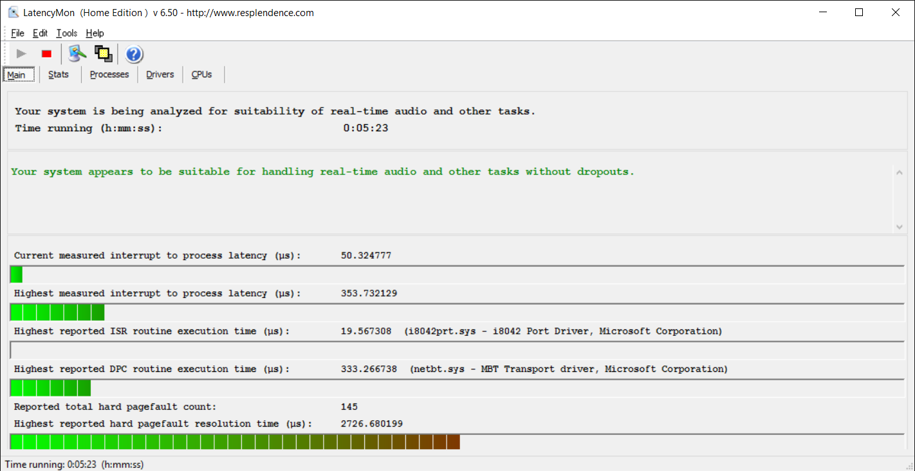The image size is (915, 471).
Task: Click the yellow overlapping windows toolbar icon
Action: (104, 54)
